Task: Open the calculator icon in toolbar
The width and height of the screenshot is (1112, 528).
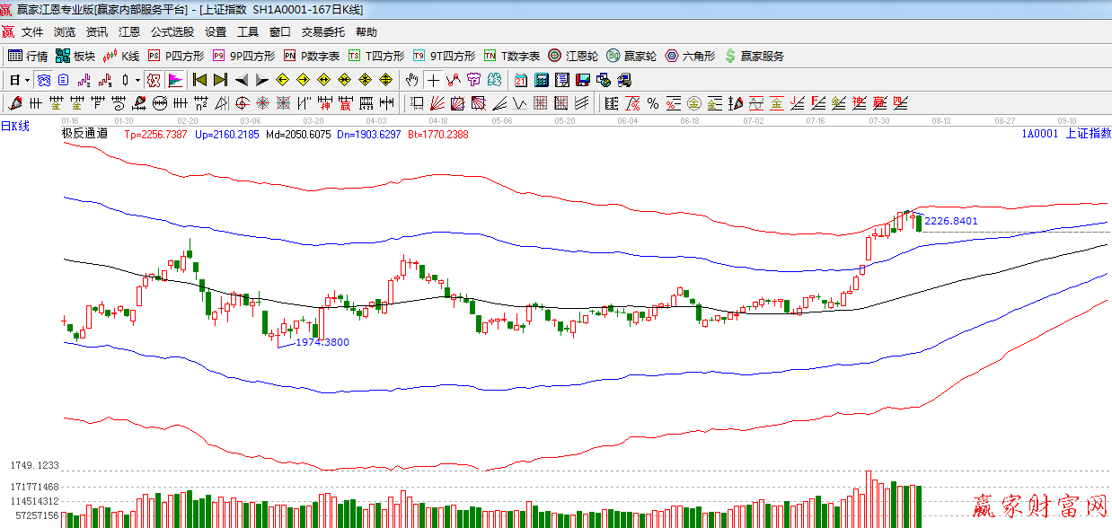Action: point(542,80)
